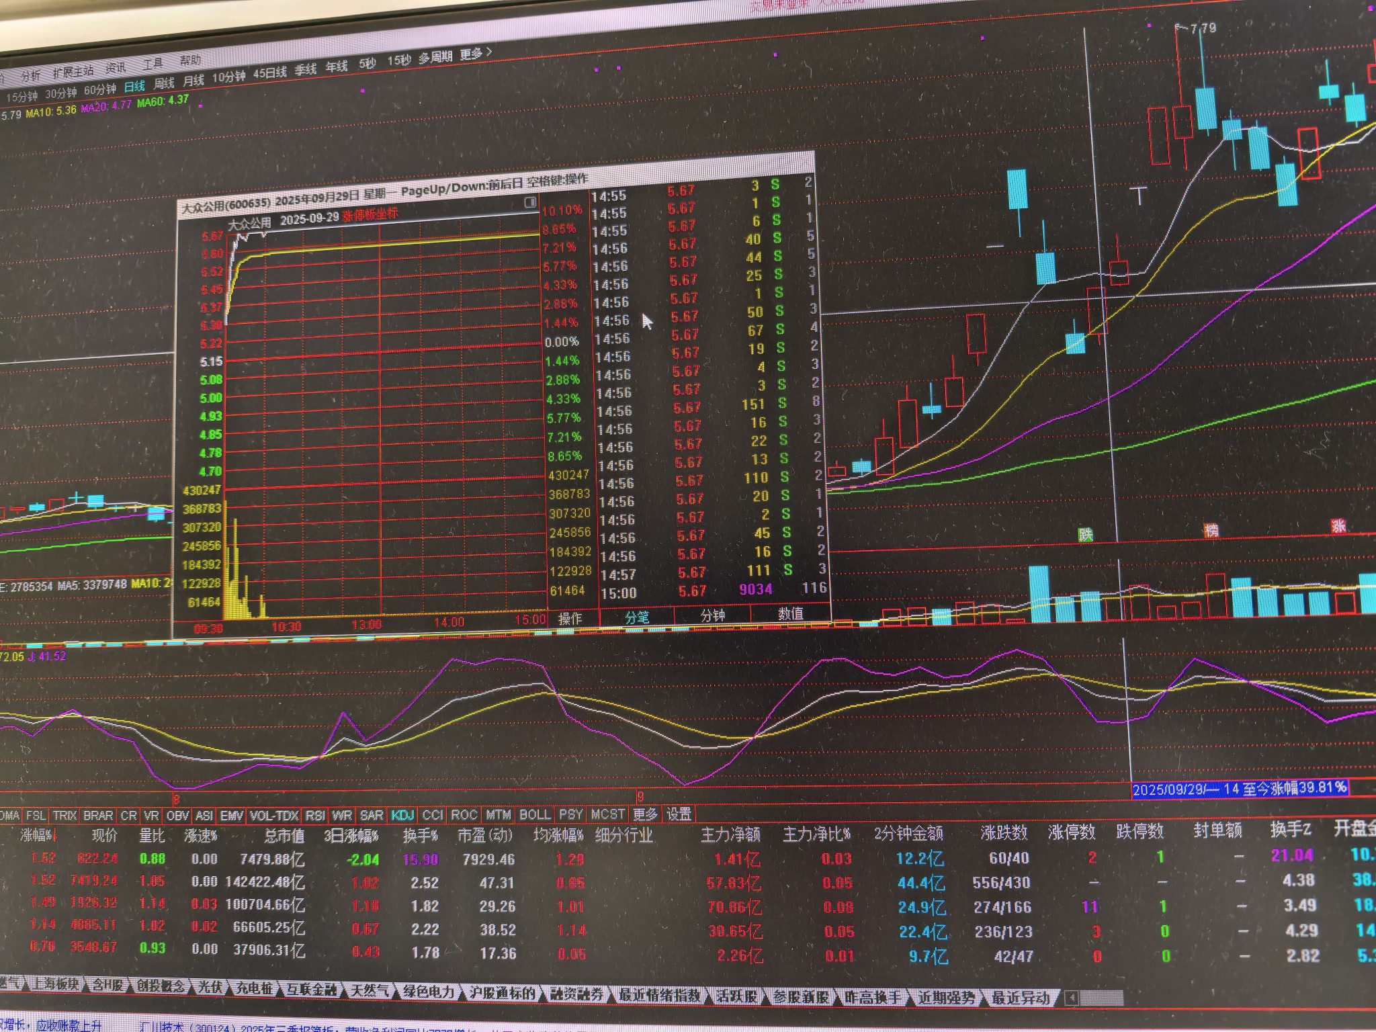Expand 更多 period options in top bar
The width and height of the screenshot is (1376, 1032).
pos(476,53)
